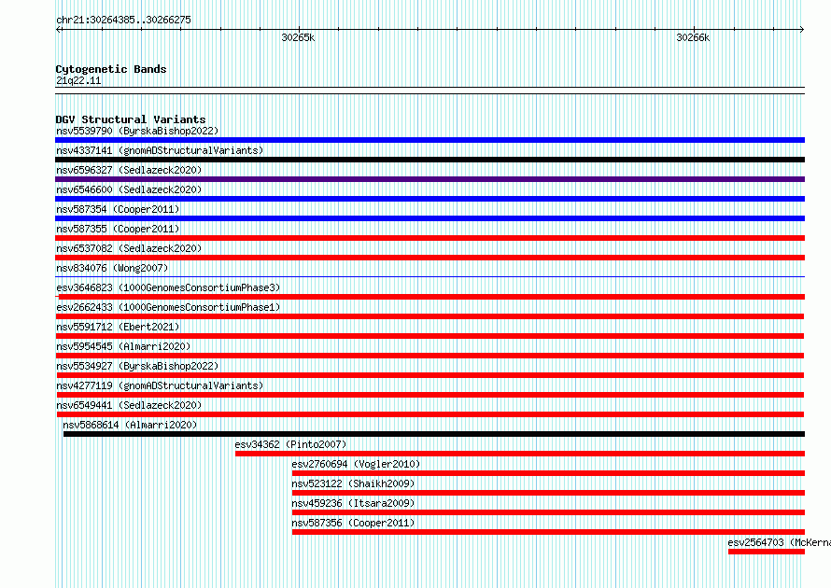Click the red bar under nsv587355
This screenshot has height=588, width=831.
430,238
